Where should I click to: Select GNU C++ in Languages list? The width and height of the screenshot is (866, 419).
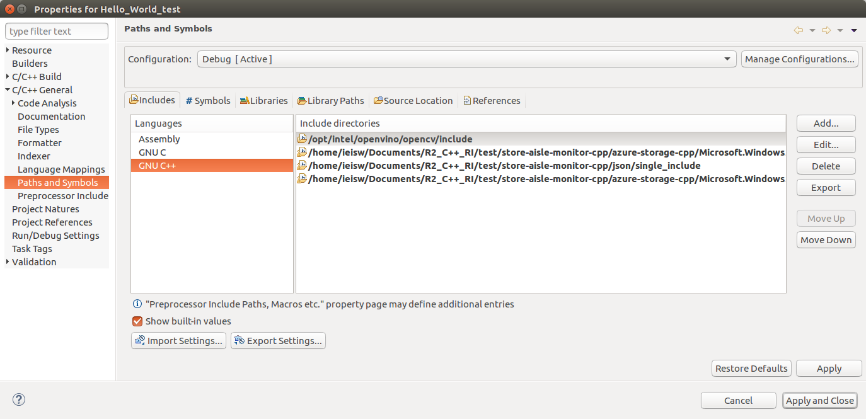click(x=212, y=165)
